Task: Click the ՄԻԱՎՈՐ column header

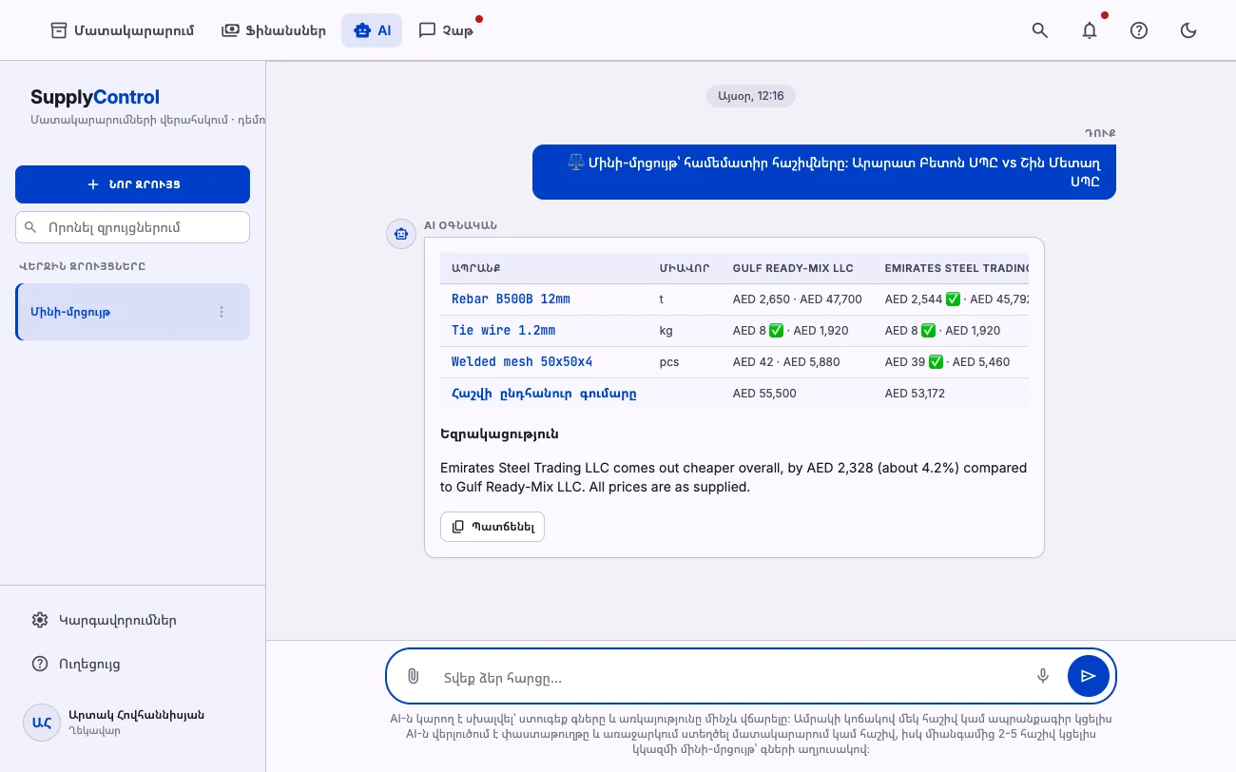Action: click(685, 269)
